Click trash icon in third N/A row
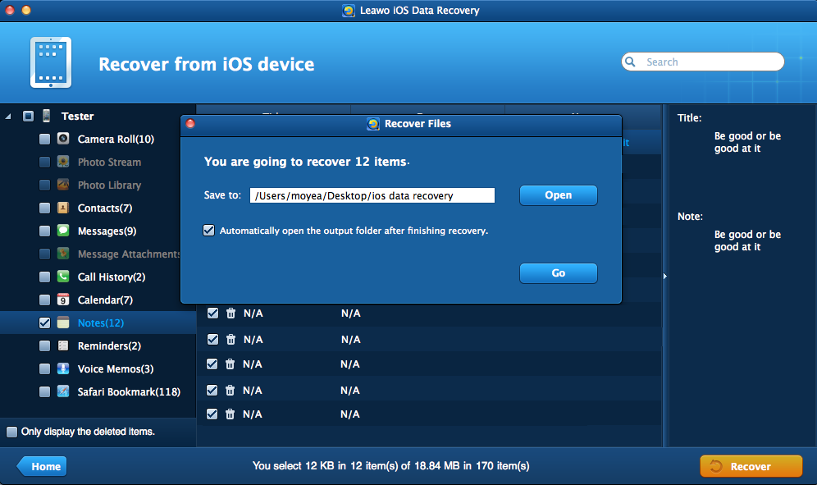 (230, 364)
